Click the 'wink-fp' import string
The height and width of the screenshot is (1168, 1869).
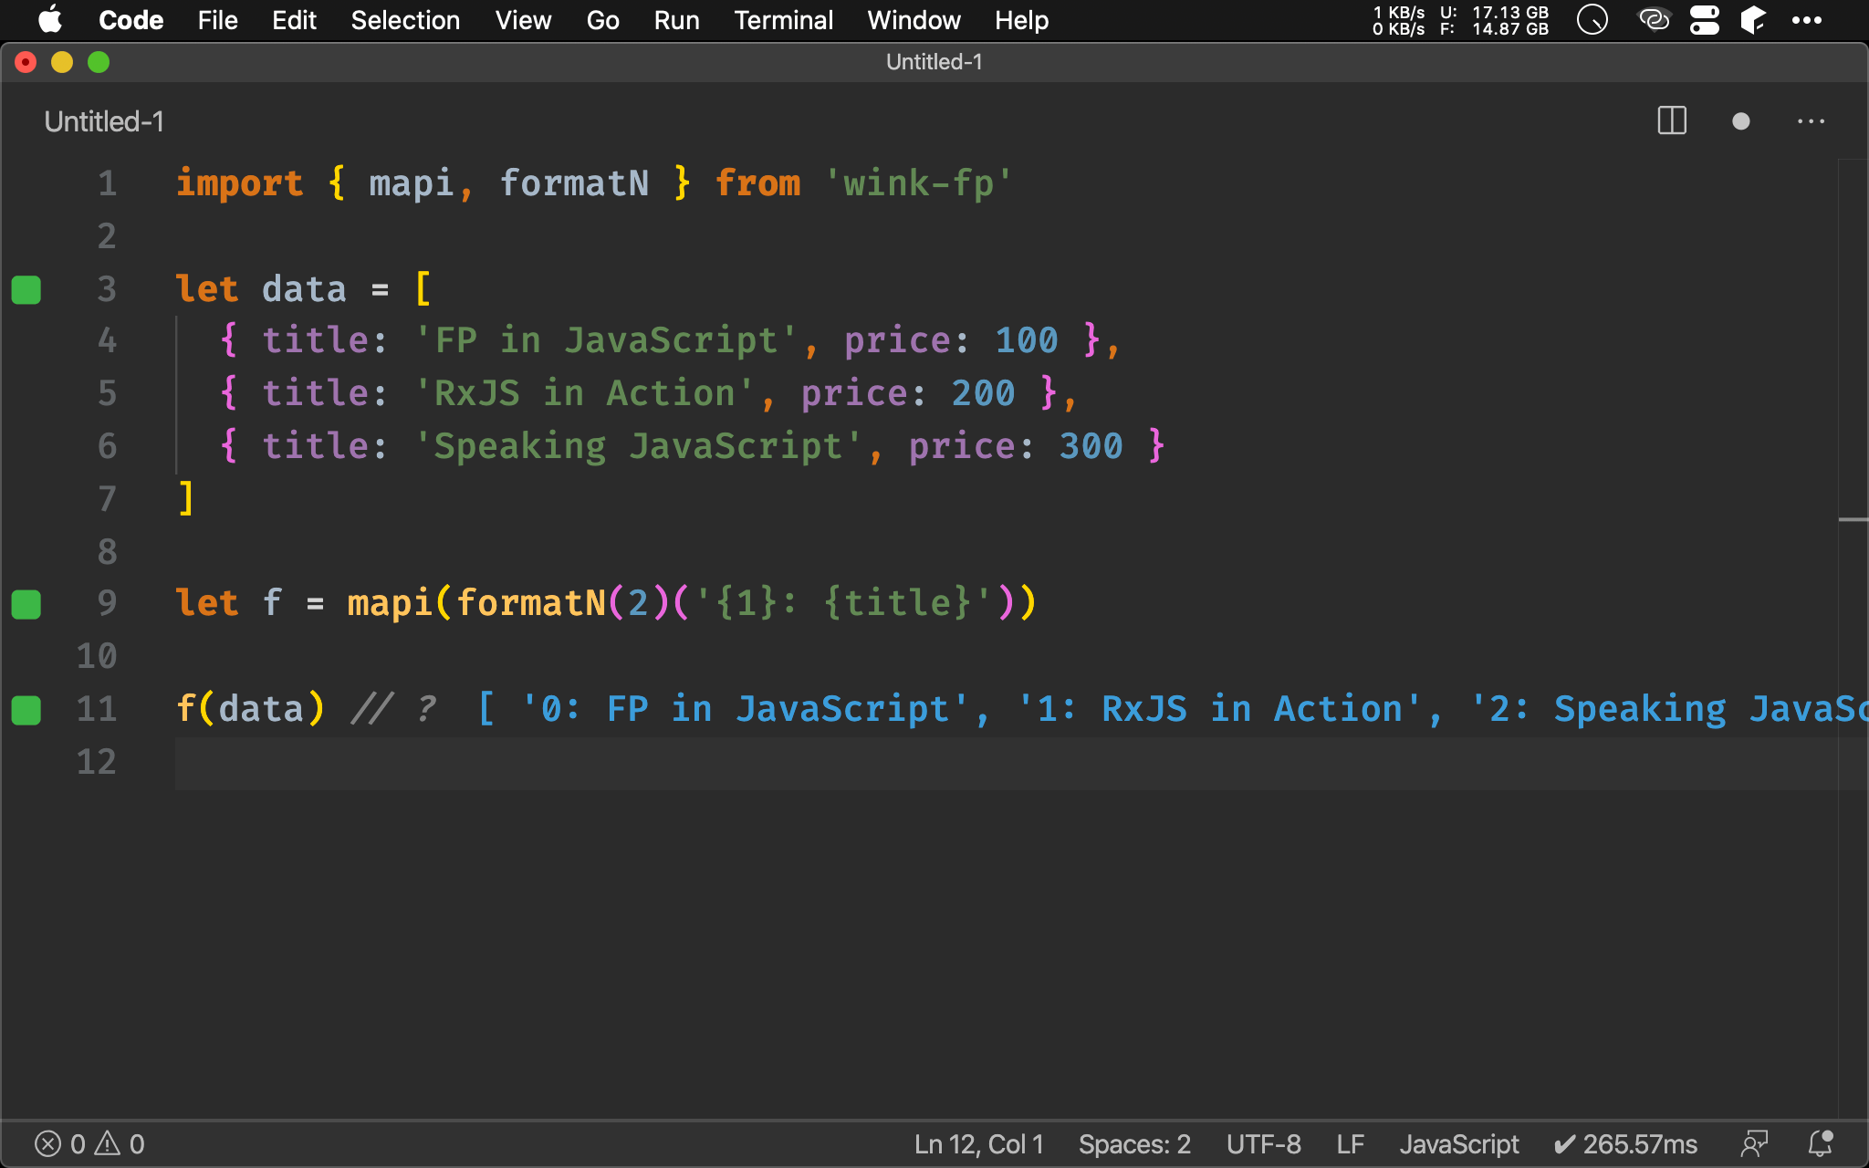[x=918, y=183]
